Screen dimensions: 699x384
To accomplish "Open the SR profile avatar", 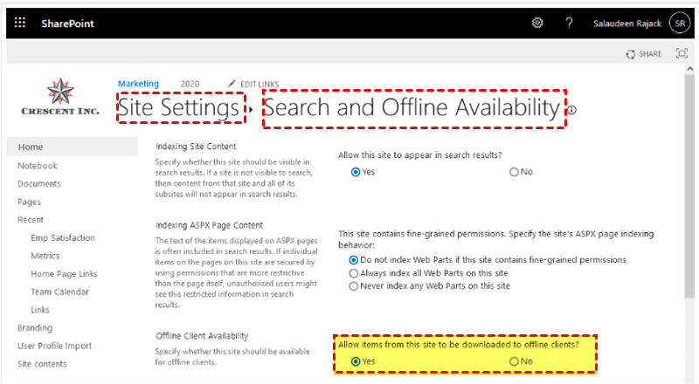I will tap(680, 24).
